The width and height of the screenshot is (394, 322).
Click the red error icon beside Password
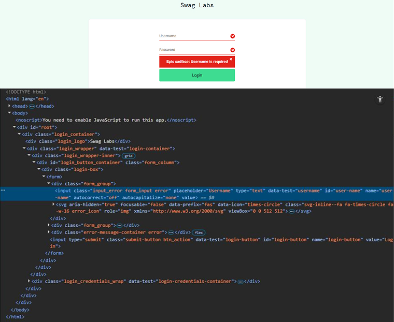[233, 50]
